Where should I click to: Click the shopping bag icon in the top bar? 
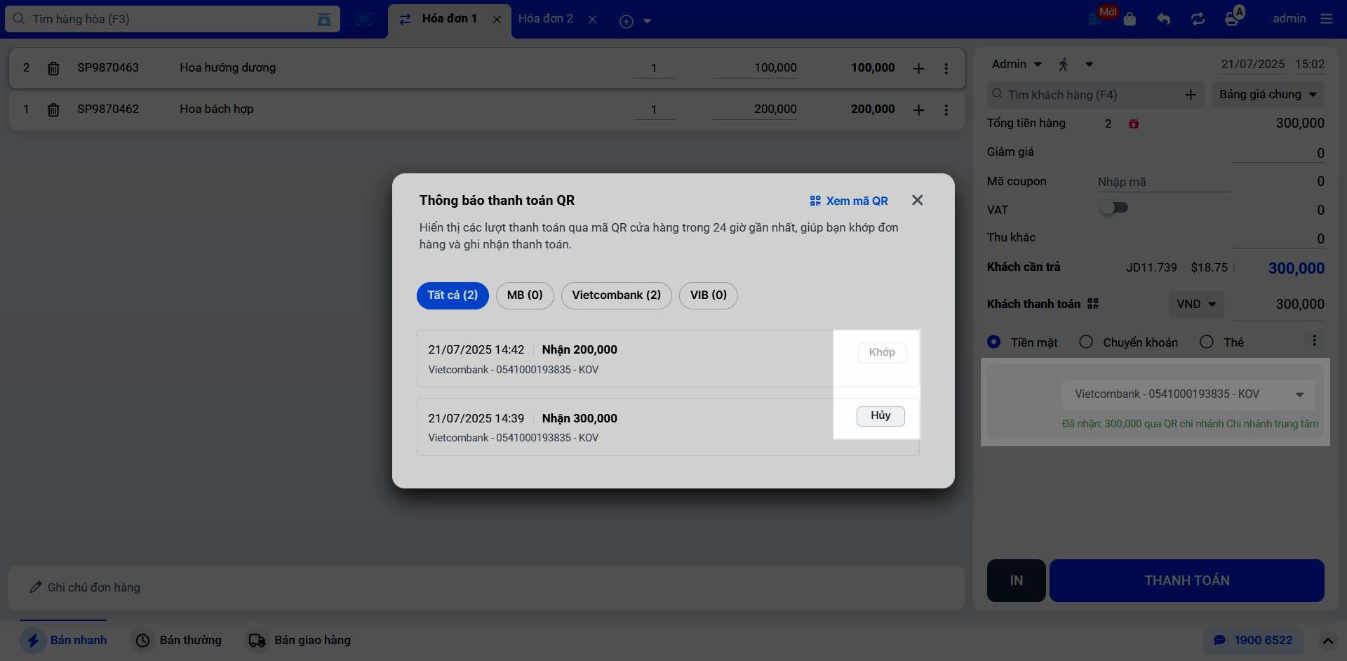point(1130,19)
